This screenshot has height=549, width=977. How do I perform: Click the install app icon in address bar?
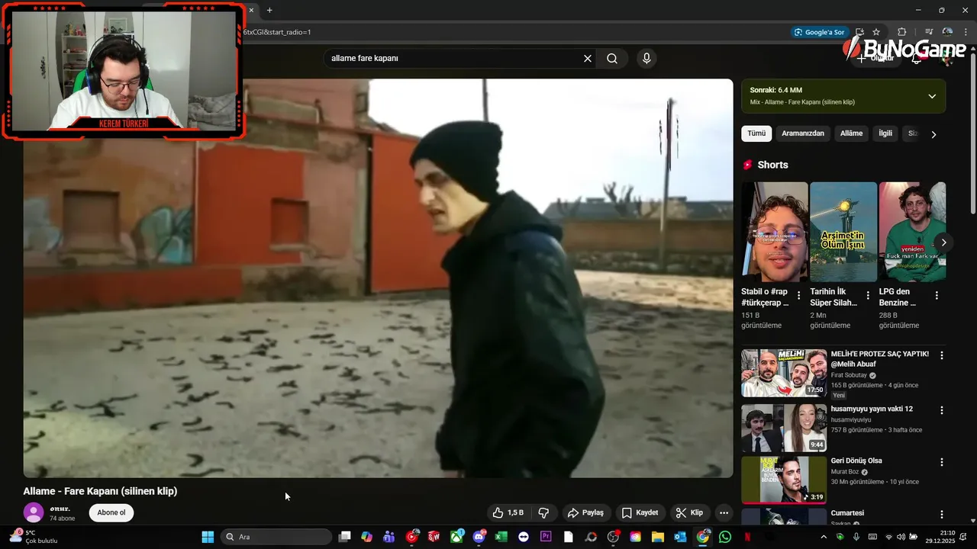point(859,32)
